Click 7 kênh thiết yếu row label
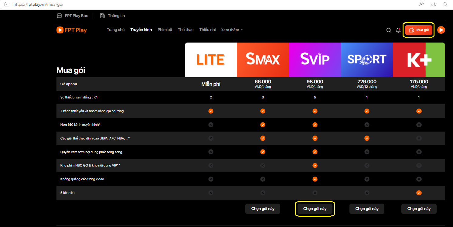Image resolution: width=453 pixels, height=227 pixels. 92,111
